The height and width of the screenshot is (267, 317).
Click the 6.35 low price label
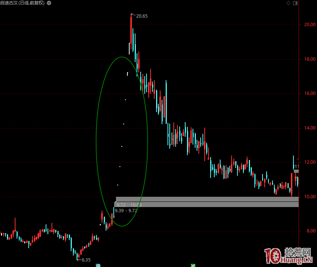coord(86,260)
